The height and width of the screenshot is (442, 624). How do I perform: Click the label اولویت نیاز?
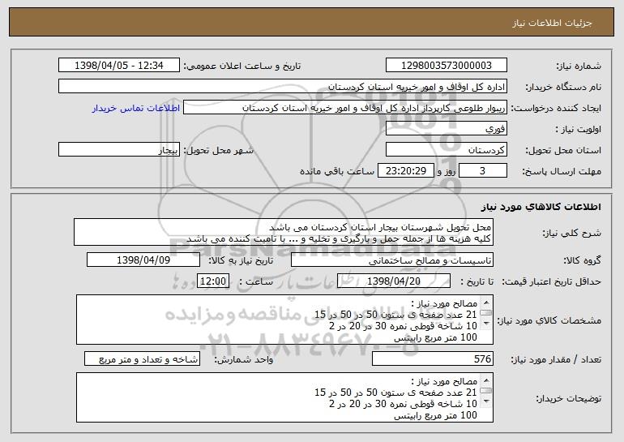click(578, 130)
